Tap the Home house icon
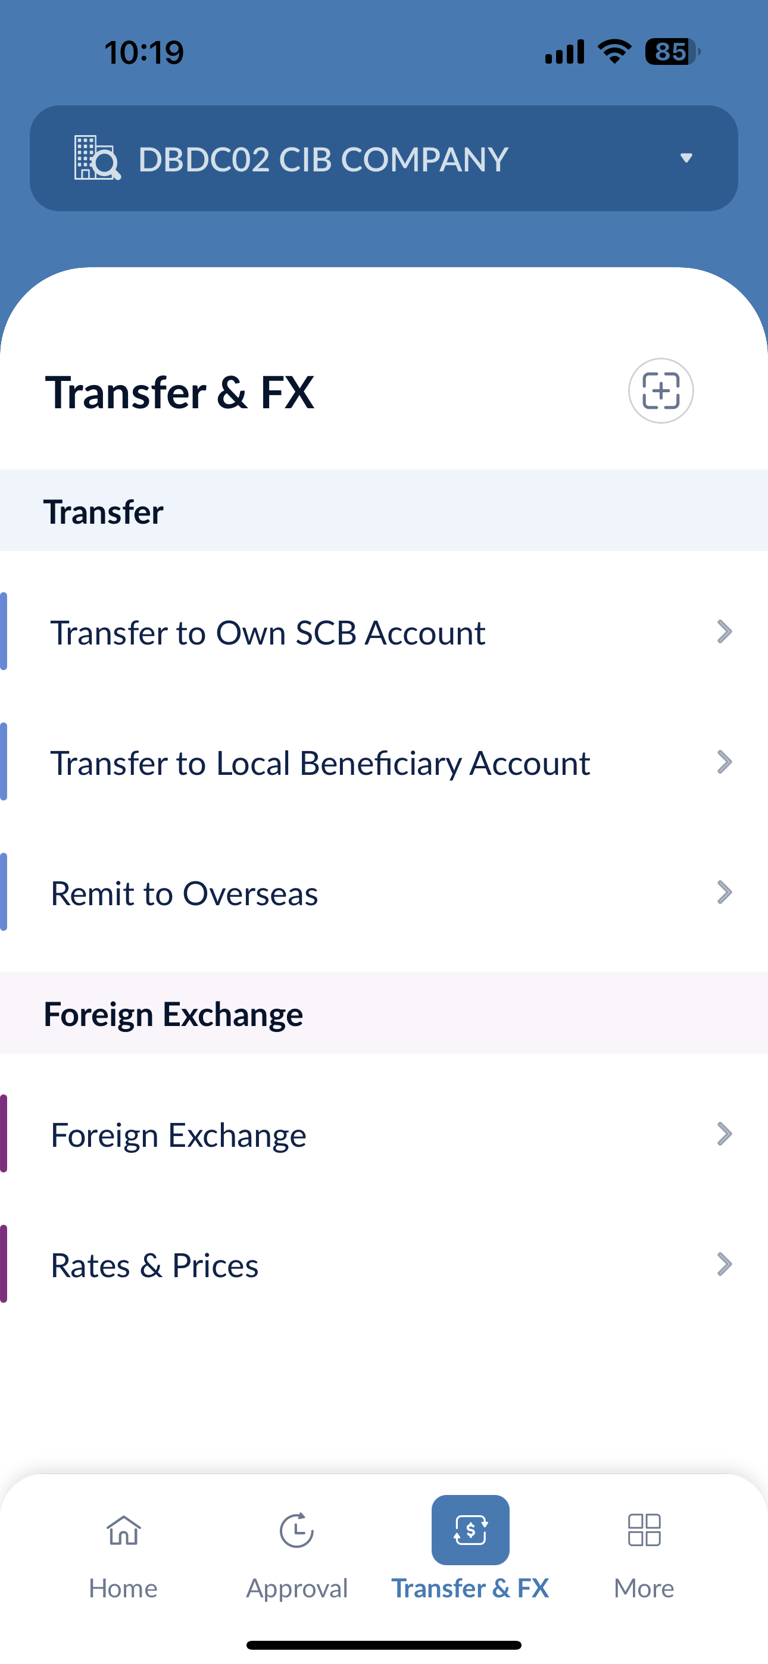Viewport: 768px width, 1664px height. (x=123, y=1529)
